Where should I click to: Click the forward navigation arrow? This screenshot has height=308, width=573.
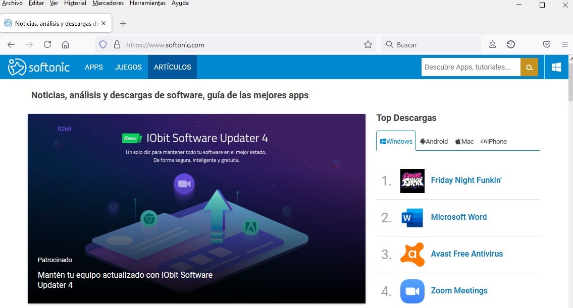click(29, 44)
